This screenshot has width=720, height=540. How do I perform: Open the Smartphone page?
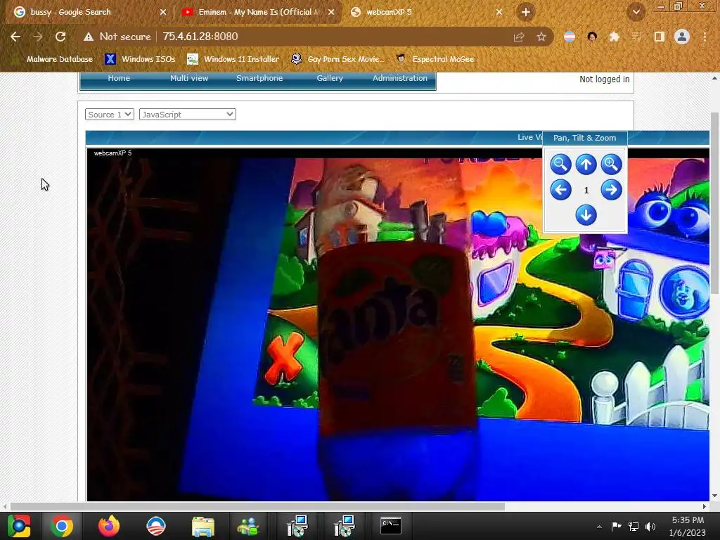[x=259, y=78]
